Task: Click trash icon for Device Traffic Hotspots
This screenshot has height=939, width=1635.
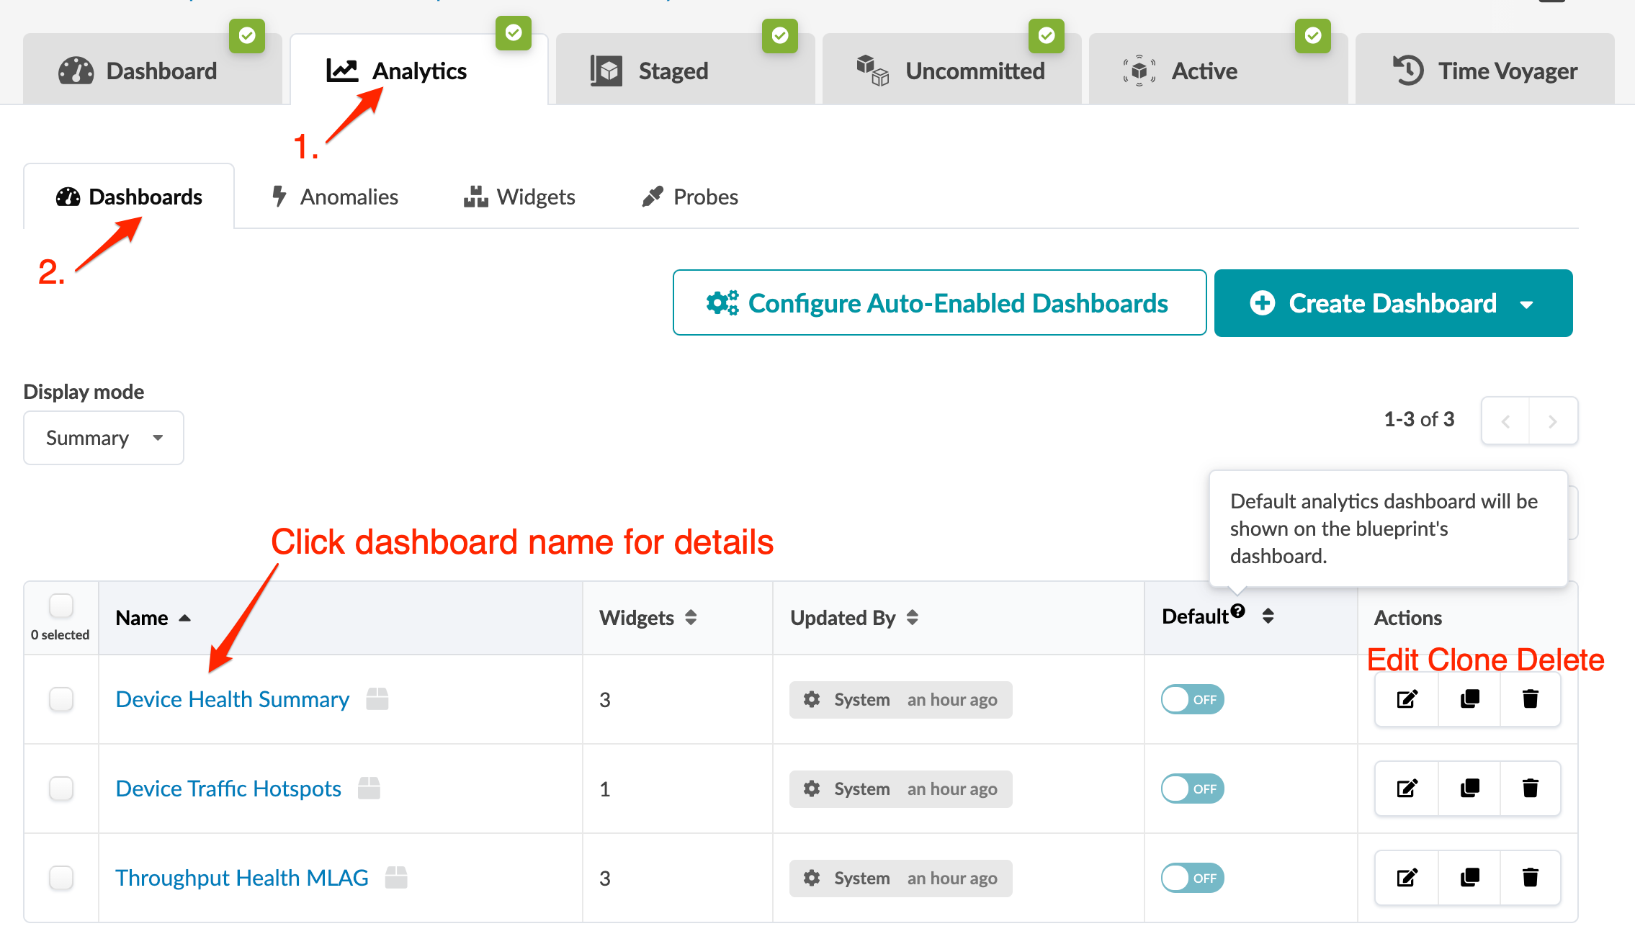Action: click(x=1531, y=789)
